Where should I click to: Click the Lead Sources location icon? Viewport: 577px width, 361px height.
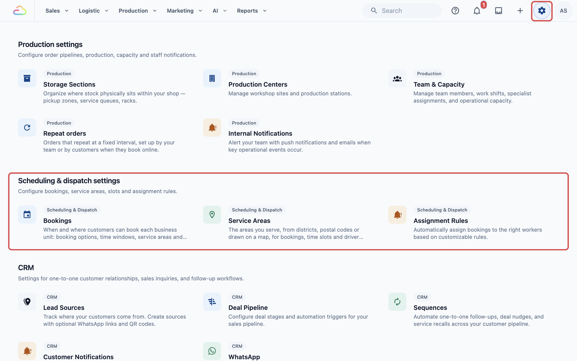point(27,302)
